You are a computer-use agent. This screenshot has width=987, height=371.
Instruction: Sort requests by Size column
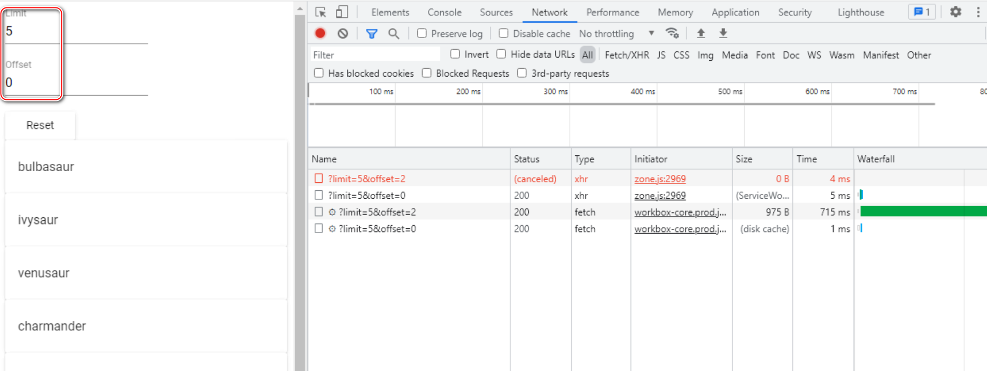(x=762, y=159)
